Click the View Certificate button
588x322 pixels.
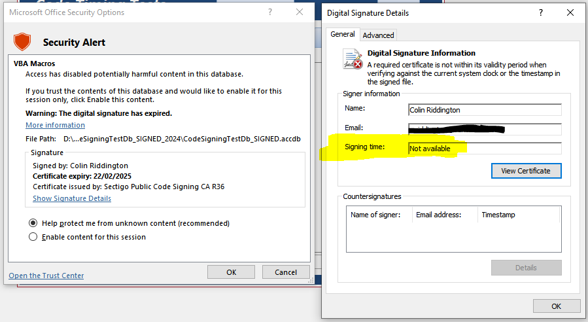(x=526, y=171)
